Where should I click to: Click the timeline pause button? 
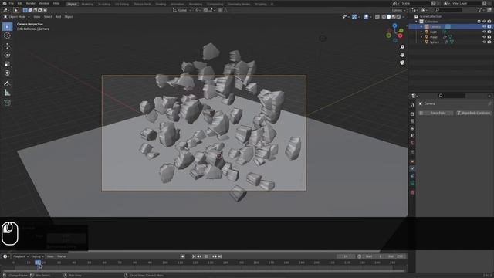click(x=207, y=256)
